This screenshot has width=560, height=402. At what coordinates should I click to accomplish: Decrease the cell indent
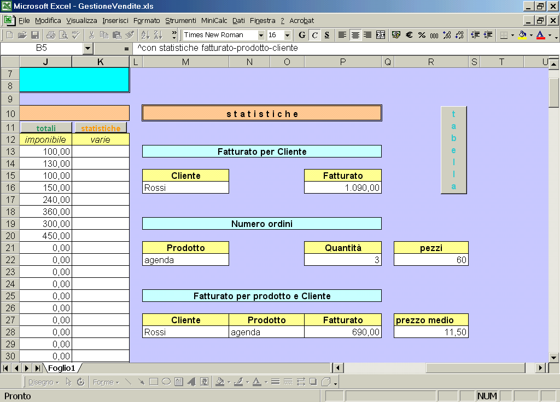[475, 34]
